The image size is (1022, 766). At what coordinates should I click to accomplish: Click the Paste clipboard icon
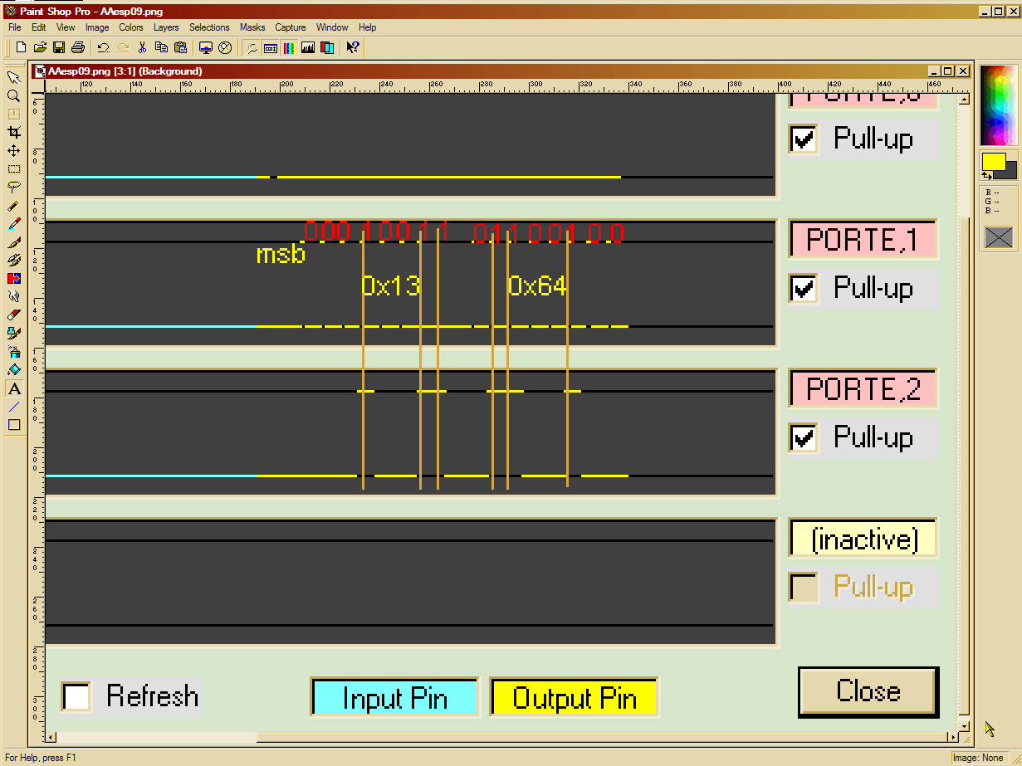[180, 47]
